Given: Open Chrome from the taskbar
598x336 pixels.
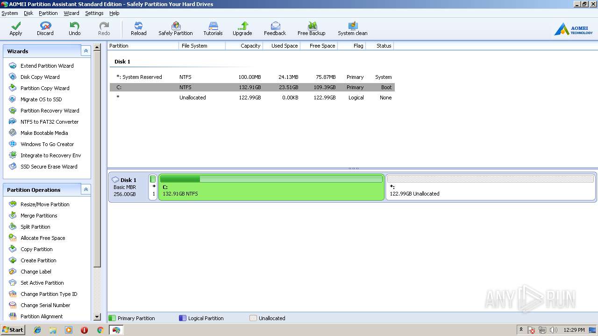Looking at the screenshot, I should pos(100,330).
